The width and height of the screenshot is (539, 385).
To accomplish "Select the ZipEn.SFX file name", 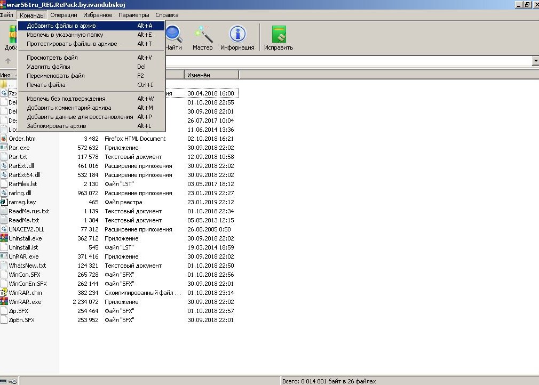I will 21,320.
